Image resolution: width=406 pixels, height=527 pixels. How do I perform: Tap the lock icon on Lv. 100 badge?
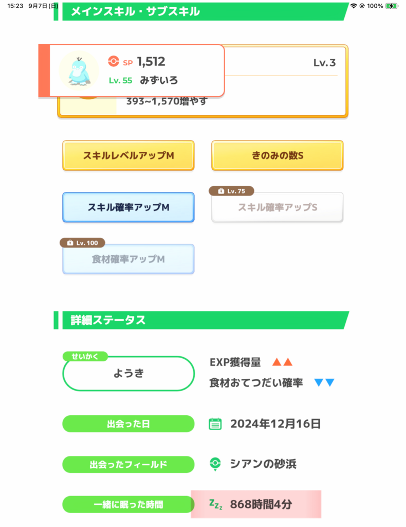70,243
